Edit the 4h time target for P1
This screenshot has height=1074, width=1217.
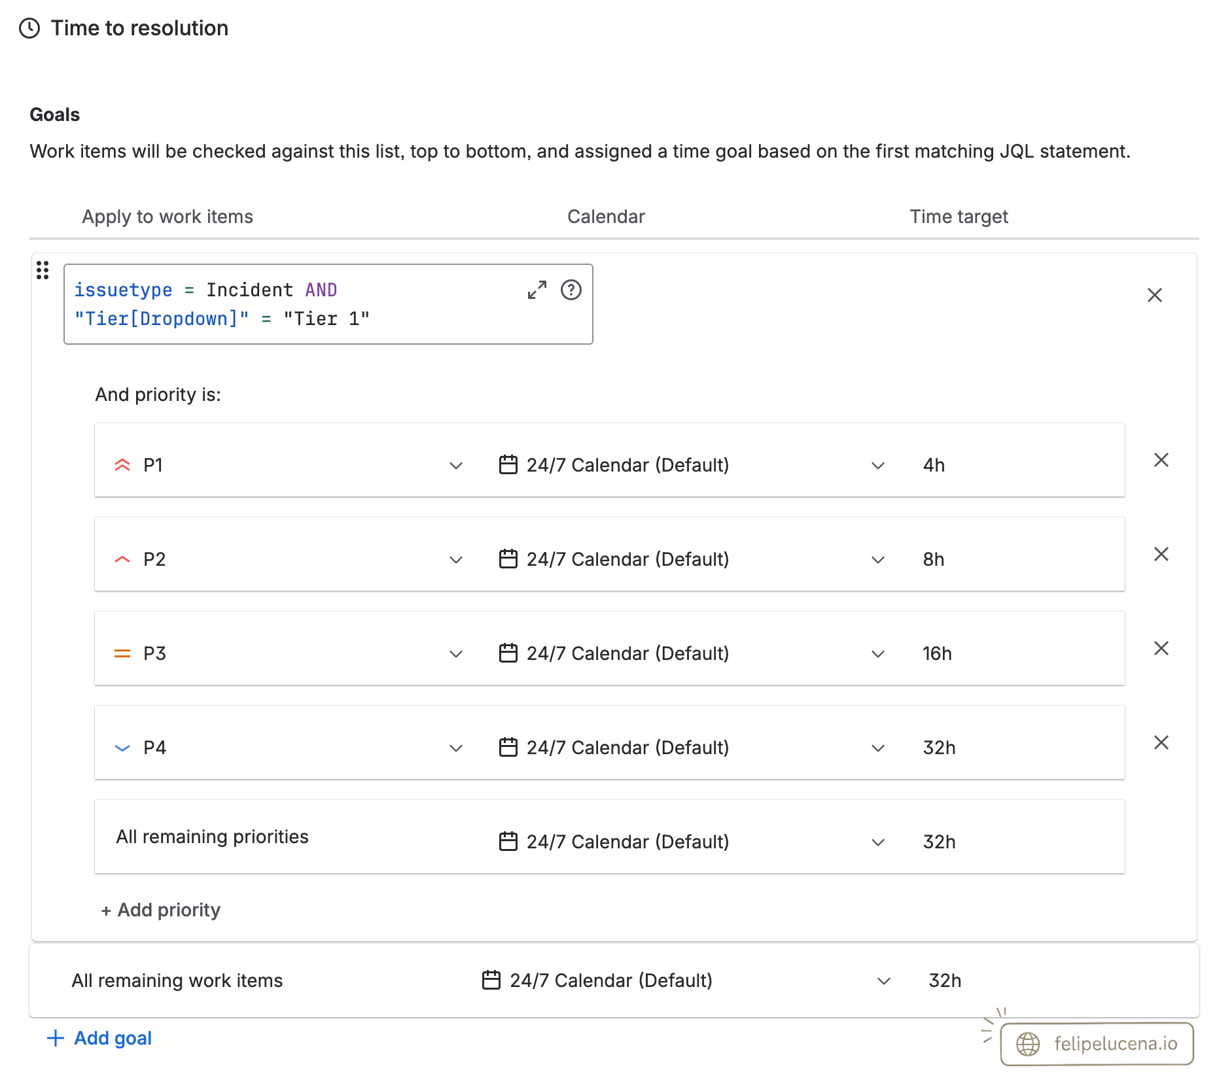point(934,465)
